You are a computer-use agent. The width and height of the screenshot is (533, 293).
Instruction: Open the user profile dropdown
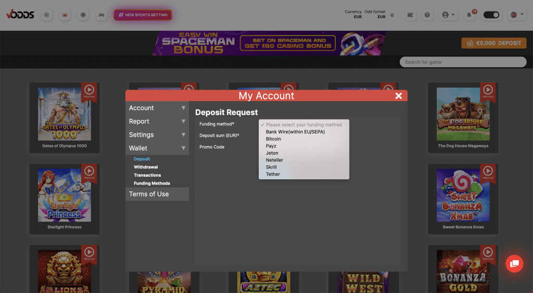pyautogui.click(x=448, y=15)
